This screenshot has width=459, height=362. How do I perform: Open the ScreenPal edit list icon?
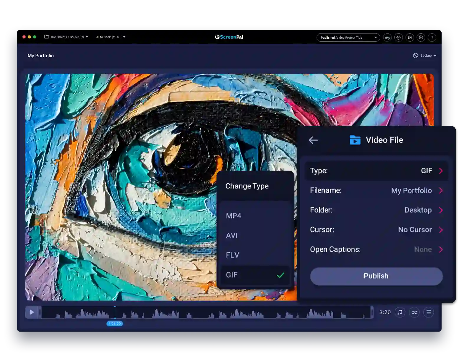click(387, 37)
